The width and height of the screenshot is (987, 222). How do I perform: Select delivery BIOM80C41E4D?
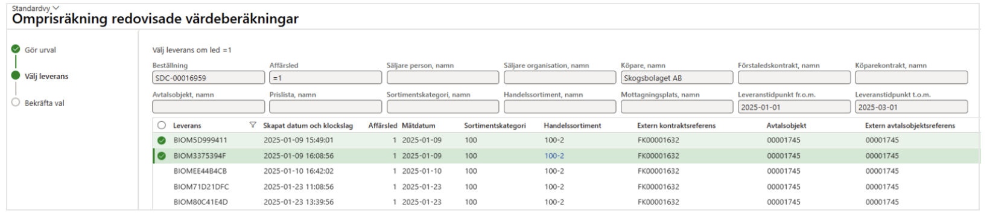click(x=200, y=202)
